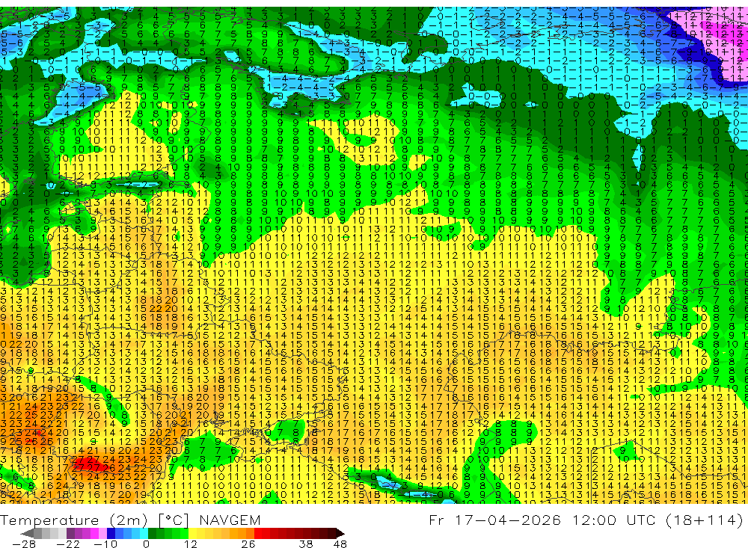Click the bright red legend swatch after 26
Viewport: 748px width, 548px height.
[258, 533]
